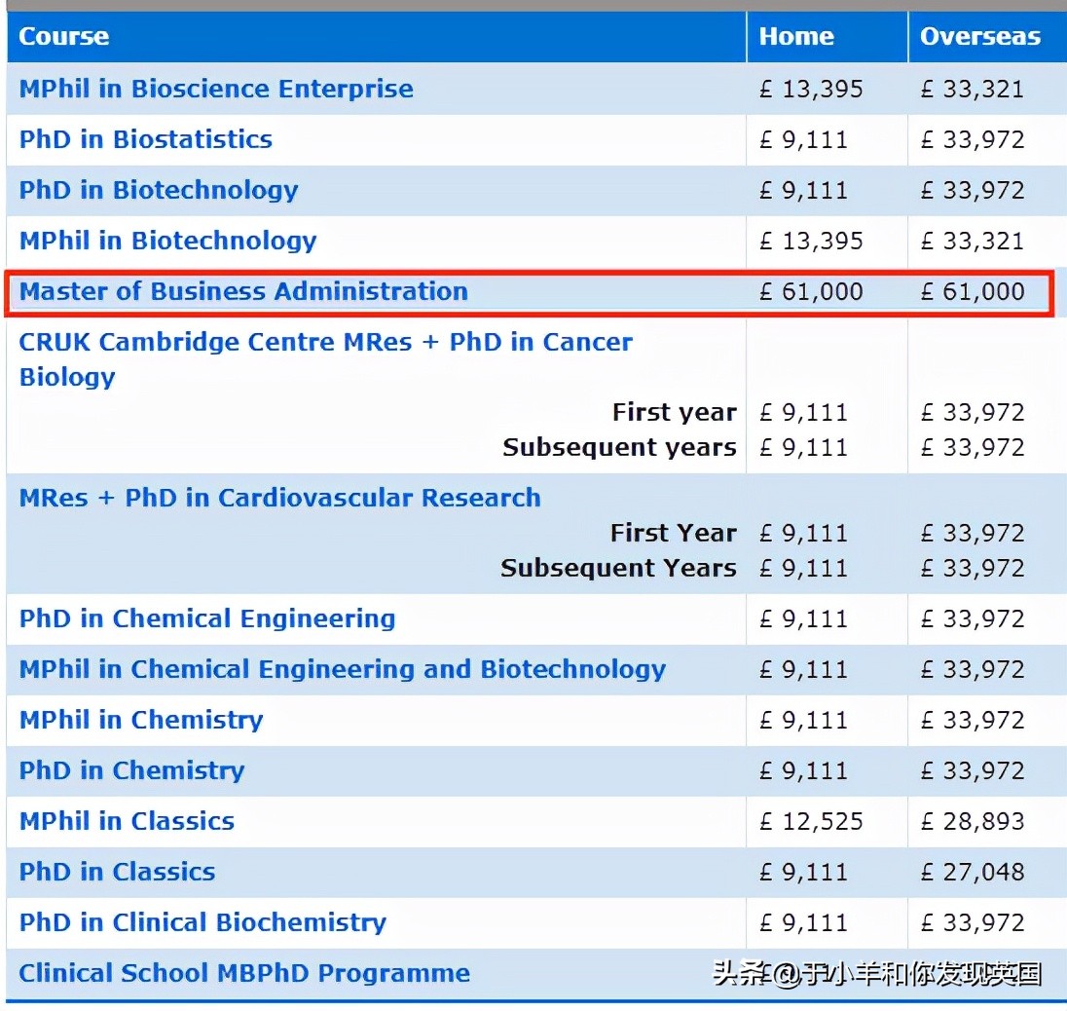
Task: Click the PhD in Chemistry link
Action: coord(130,770)
